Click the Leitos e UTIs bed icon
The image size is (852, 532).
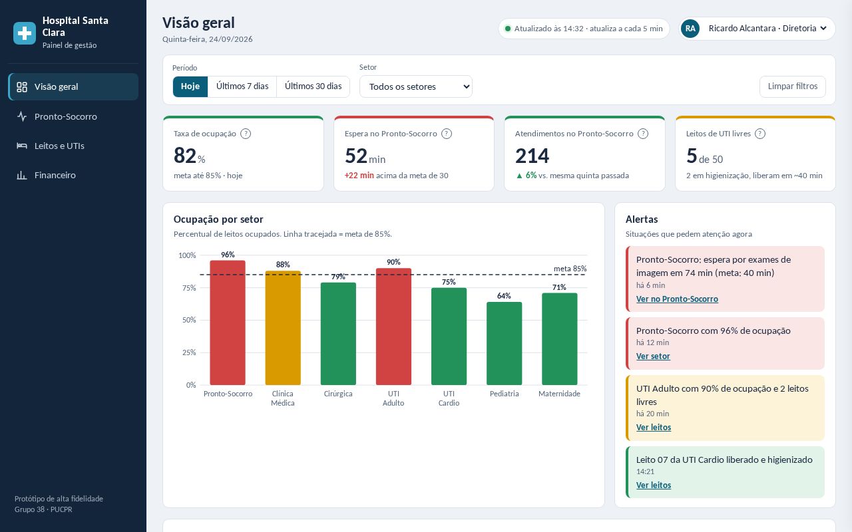pos(22,146)
